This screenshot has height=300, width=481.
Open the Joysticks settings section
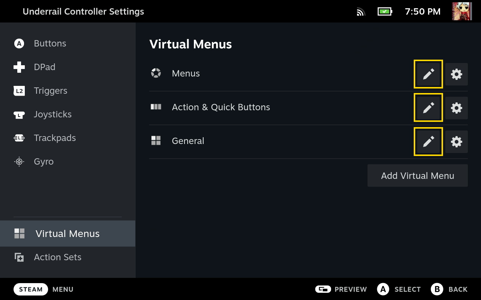tap(53, 114)
